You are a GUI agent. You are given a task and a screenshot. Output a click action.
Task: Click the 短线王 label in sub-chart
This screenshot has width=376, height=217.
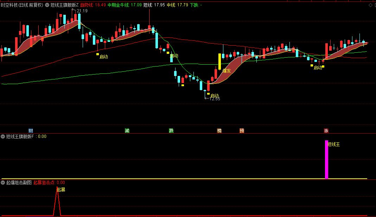coord(334,144)
